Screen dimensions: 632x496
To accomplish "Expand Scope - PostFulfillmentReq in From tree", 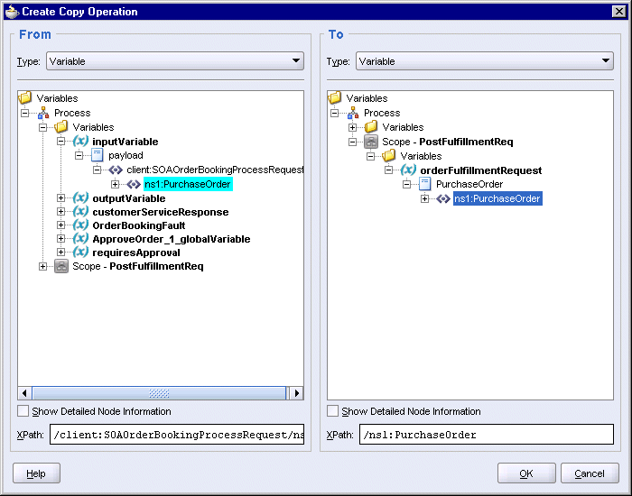I will tap(42, 267).
